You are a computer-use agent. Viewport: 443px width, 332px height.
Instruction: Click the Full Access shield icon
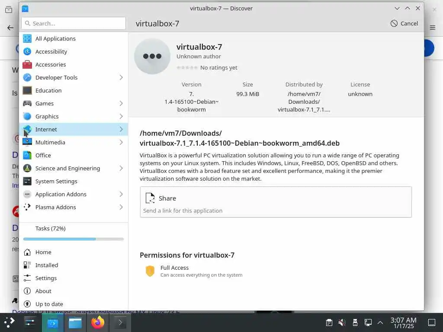coord(150,271)
